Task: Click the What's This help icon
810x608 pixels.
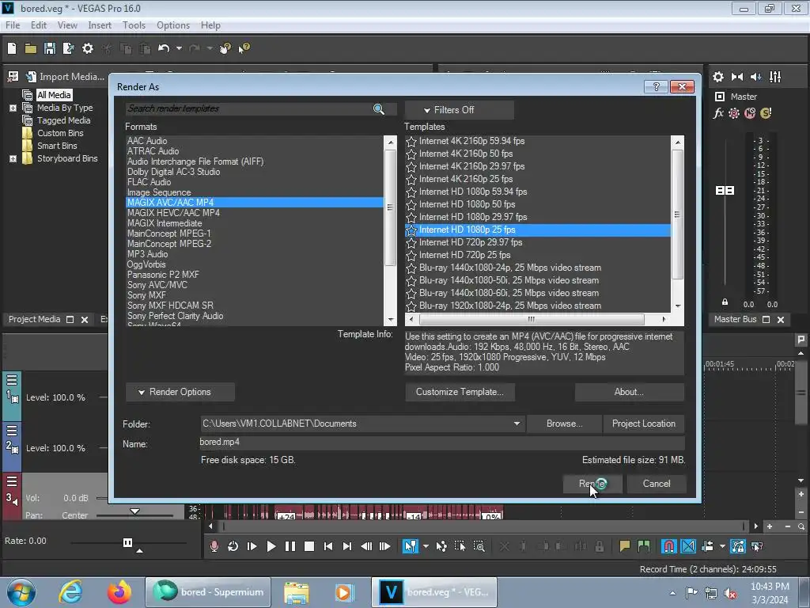Action: click(x=244, y=48)
